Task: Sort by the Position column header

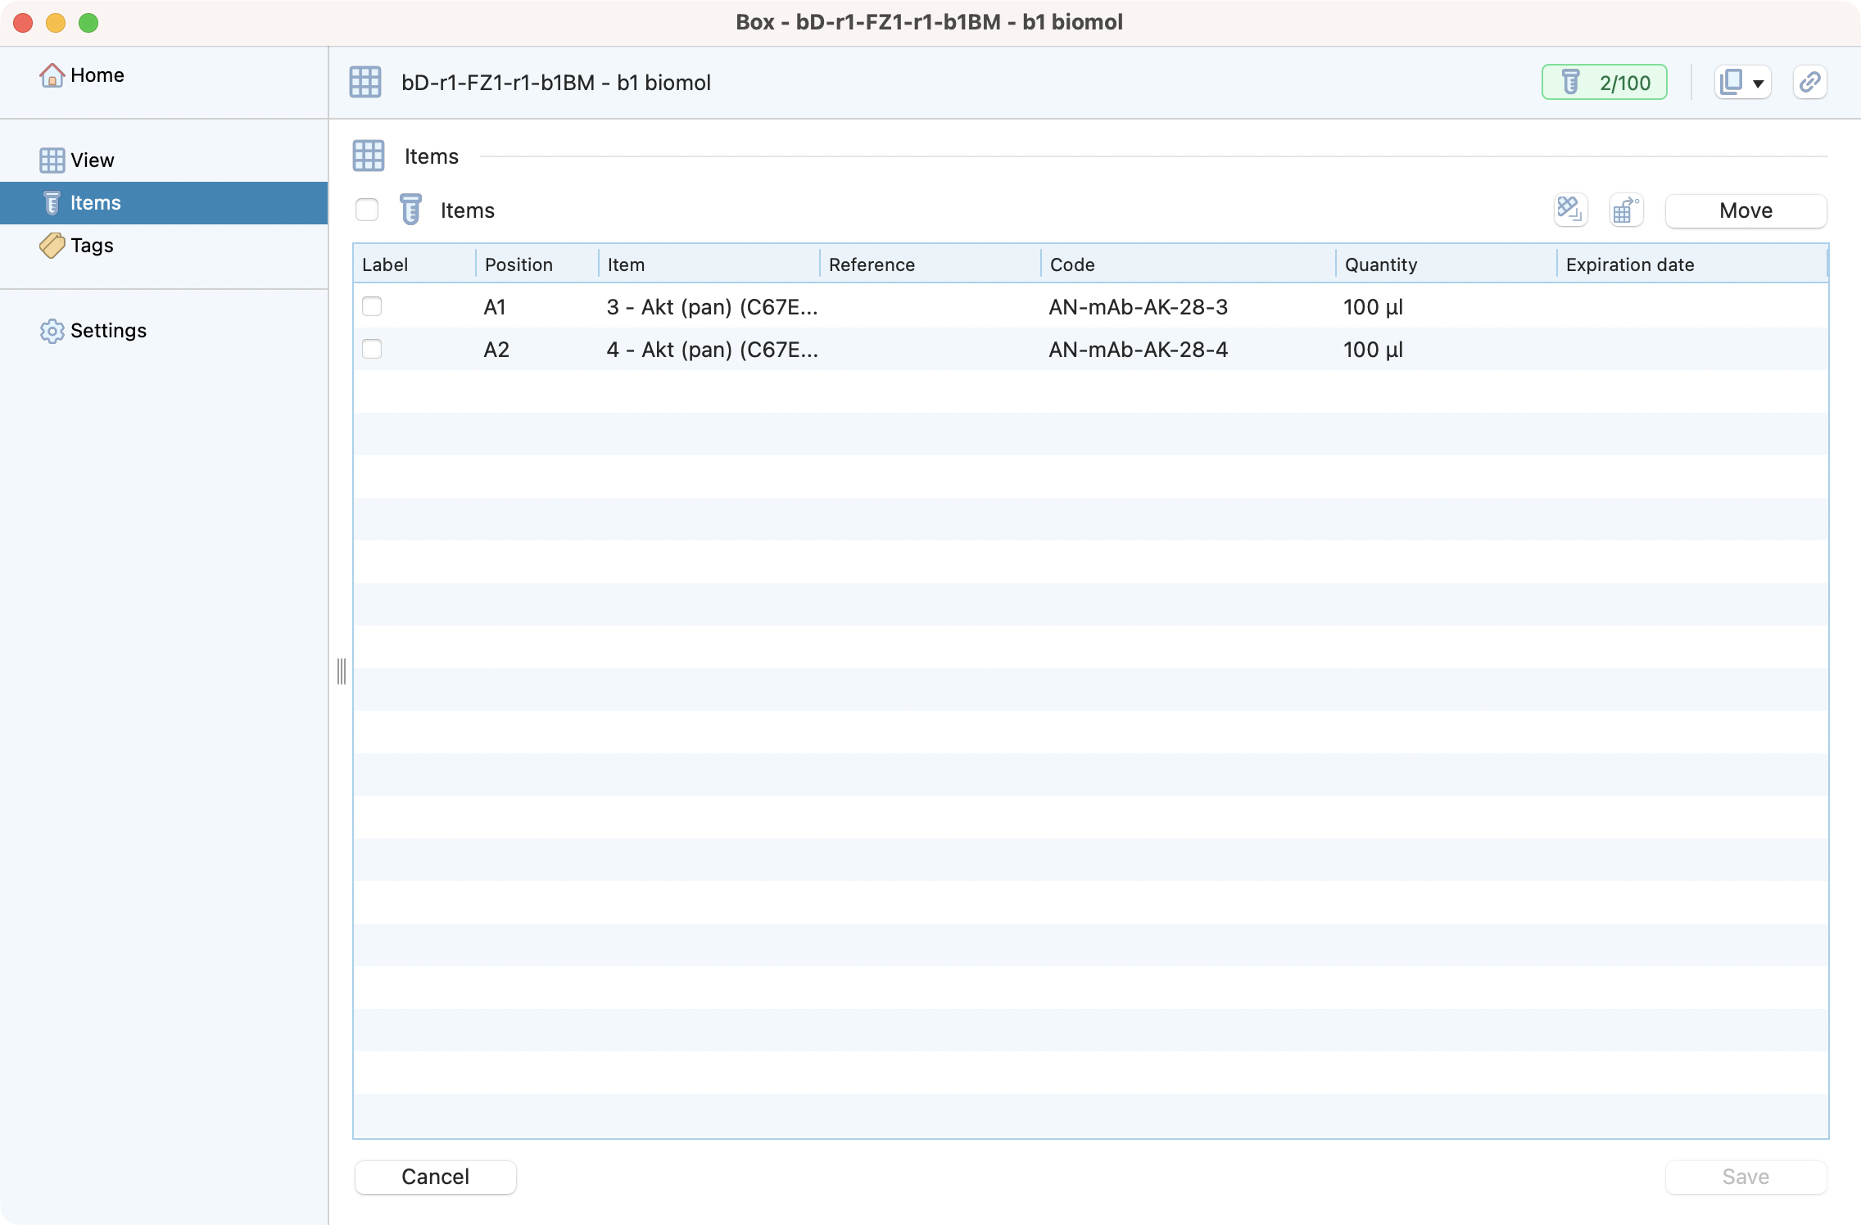Action: point(518,264)
